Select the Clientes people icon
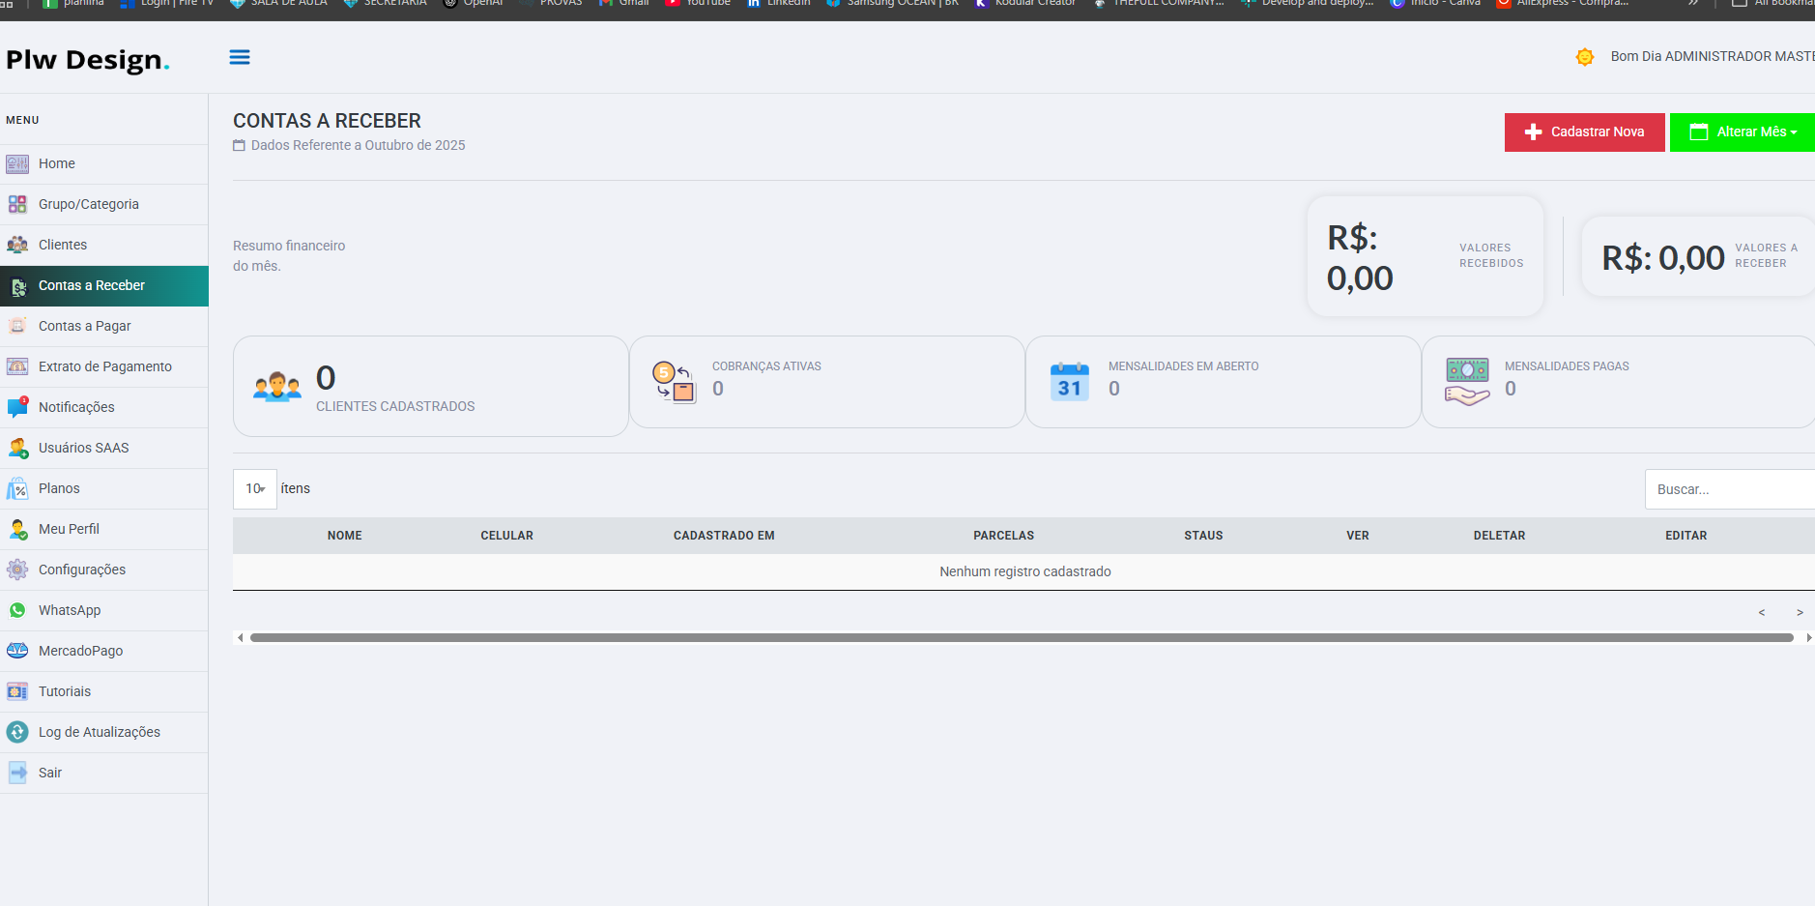 [x=17, y=245]
